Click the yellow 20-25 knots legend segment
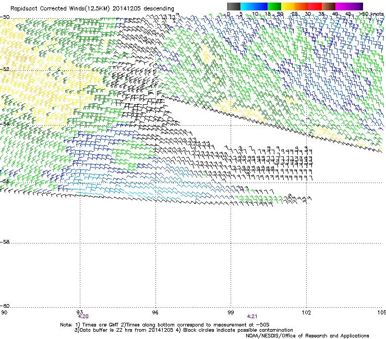The image size is (386, 339). tap(288, 6)
